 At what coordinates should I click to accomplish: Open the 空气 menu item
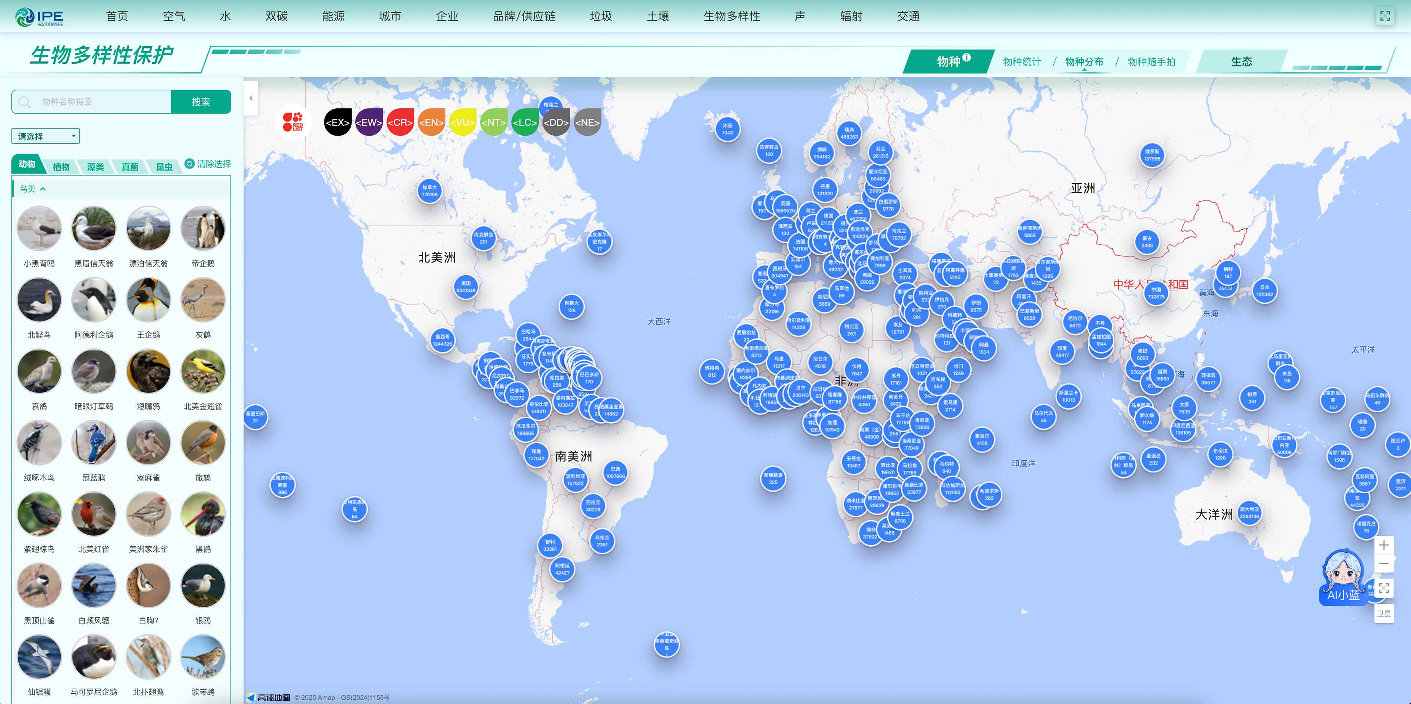point(174,17)
